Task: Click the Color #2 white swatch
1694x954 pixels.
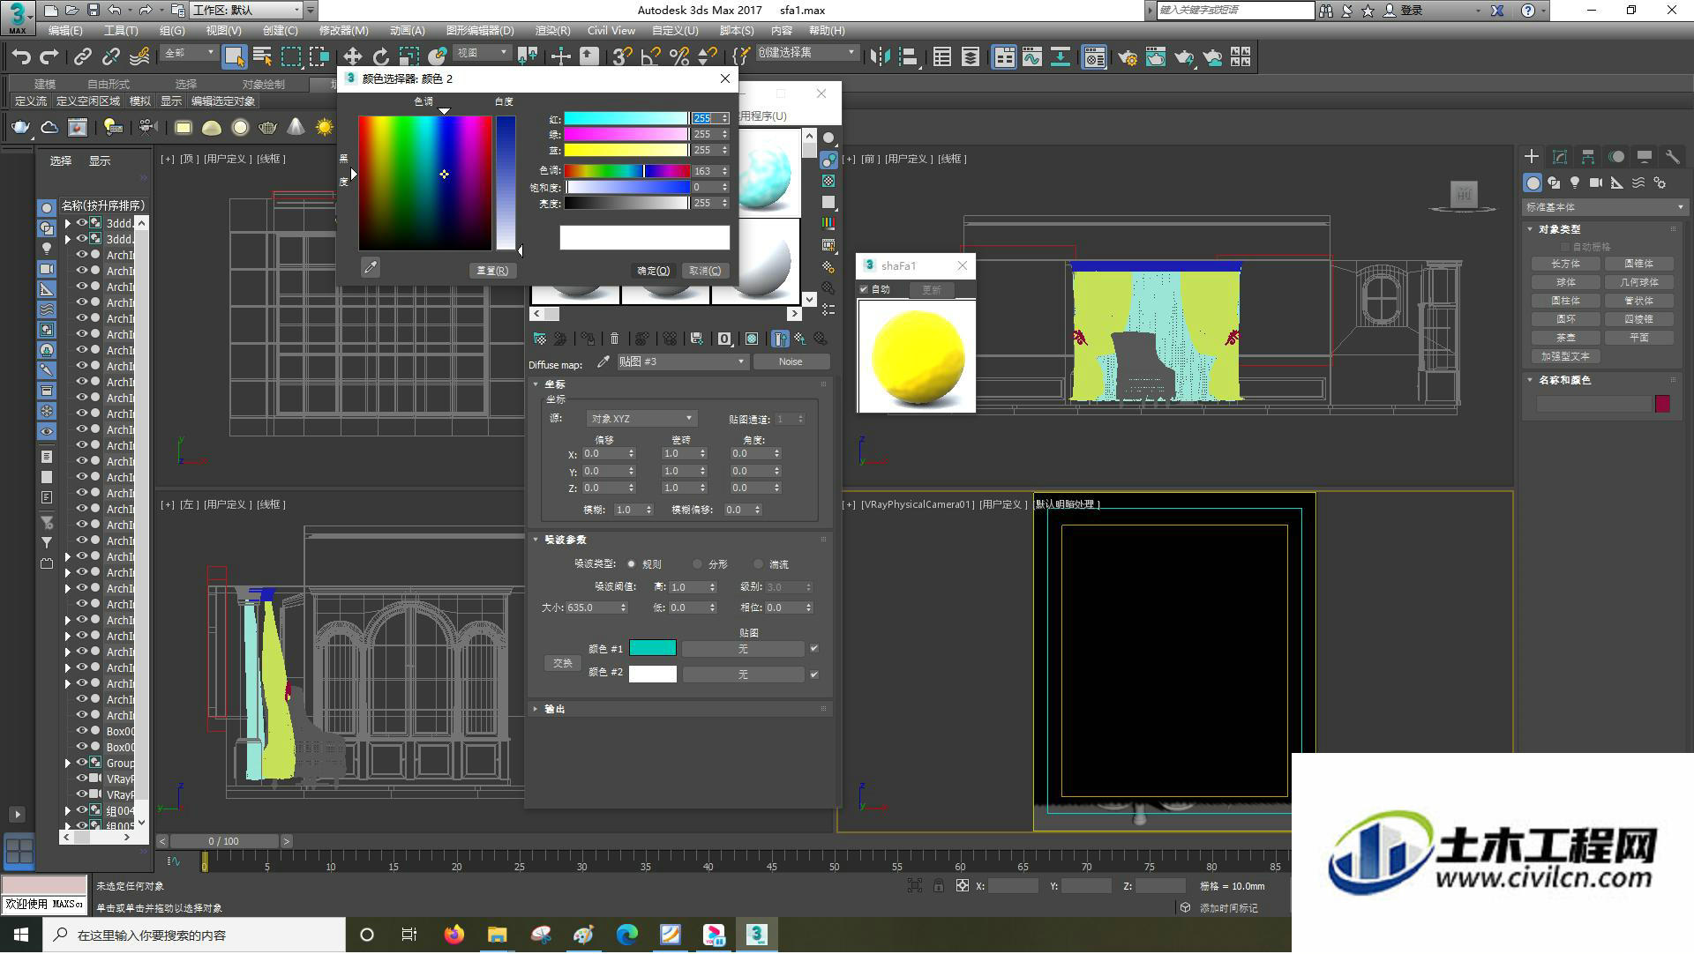Action: tap(653, 674)
